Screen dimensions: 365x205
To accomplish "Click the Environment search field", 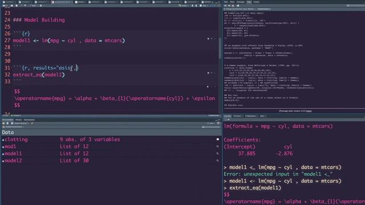I will click(x=211, y=127).
